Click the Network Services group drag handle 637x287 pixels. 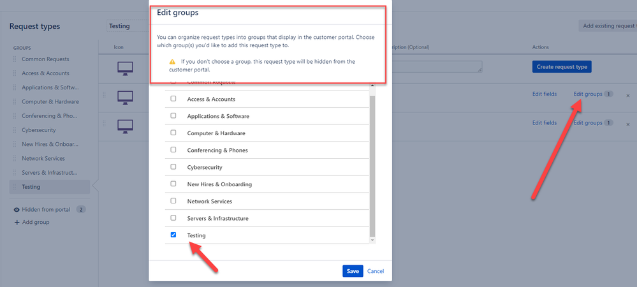(15, 159)
